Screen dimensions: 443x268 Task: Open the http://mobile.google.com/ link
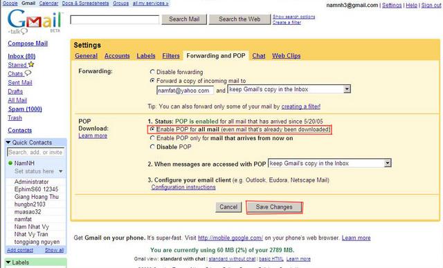coord(230,238)
